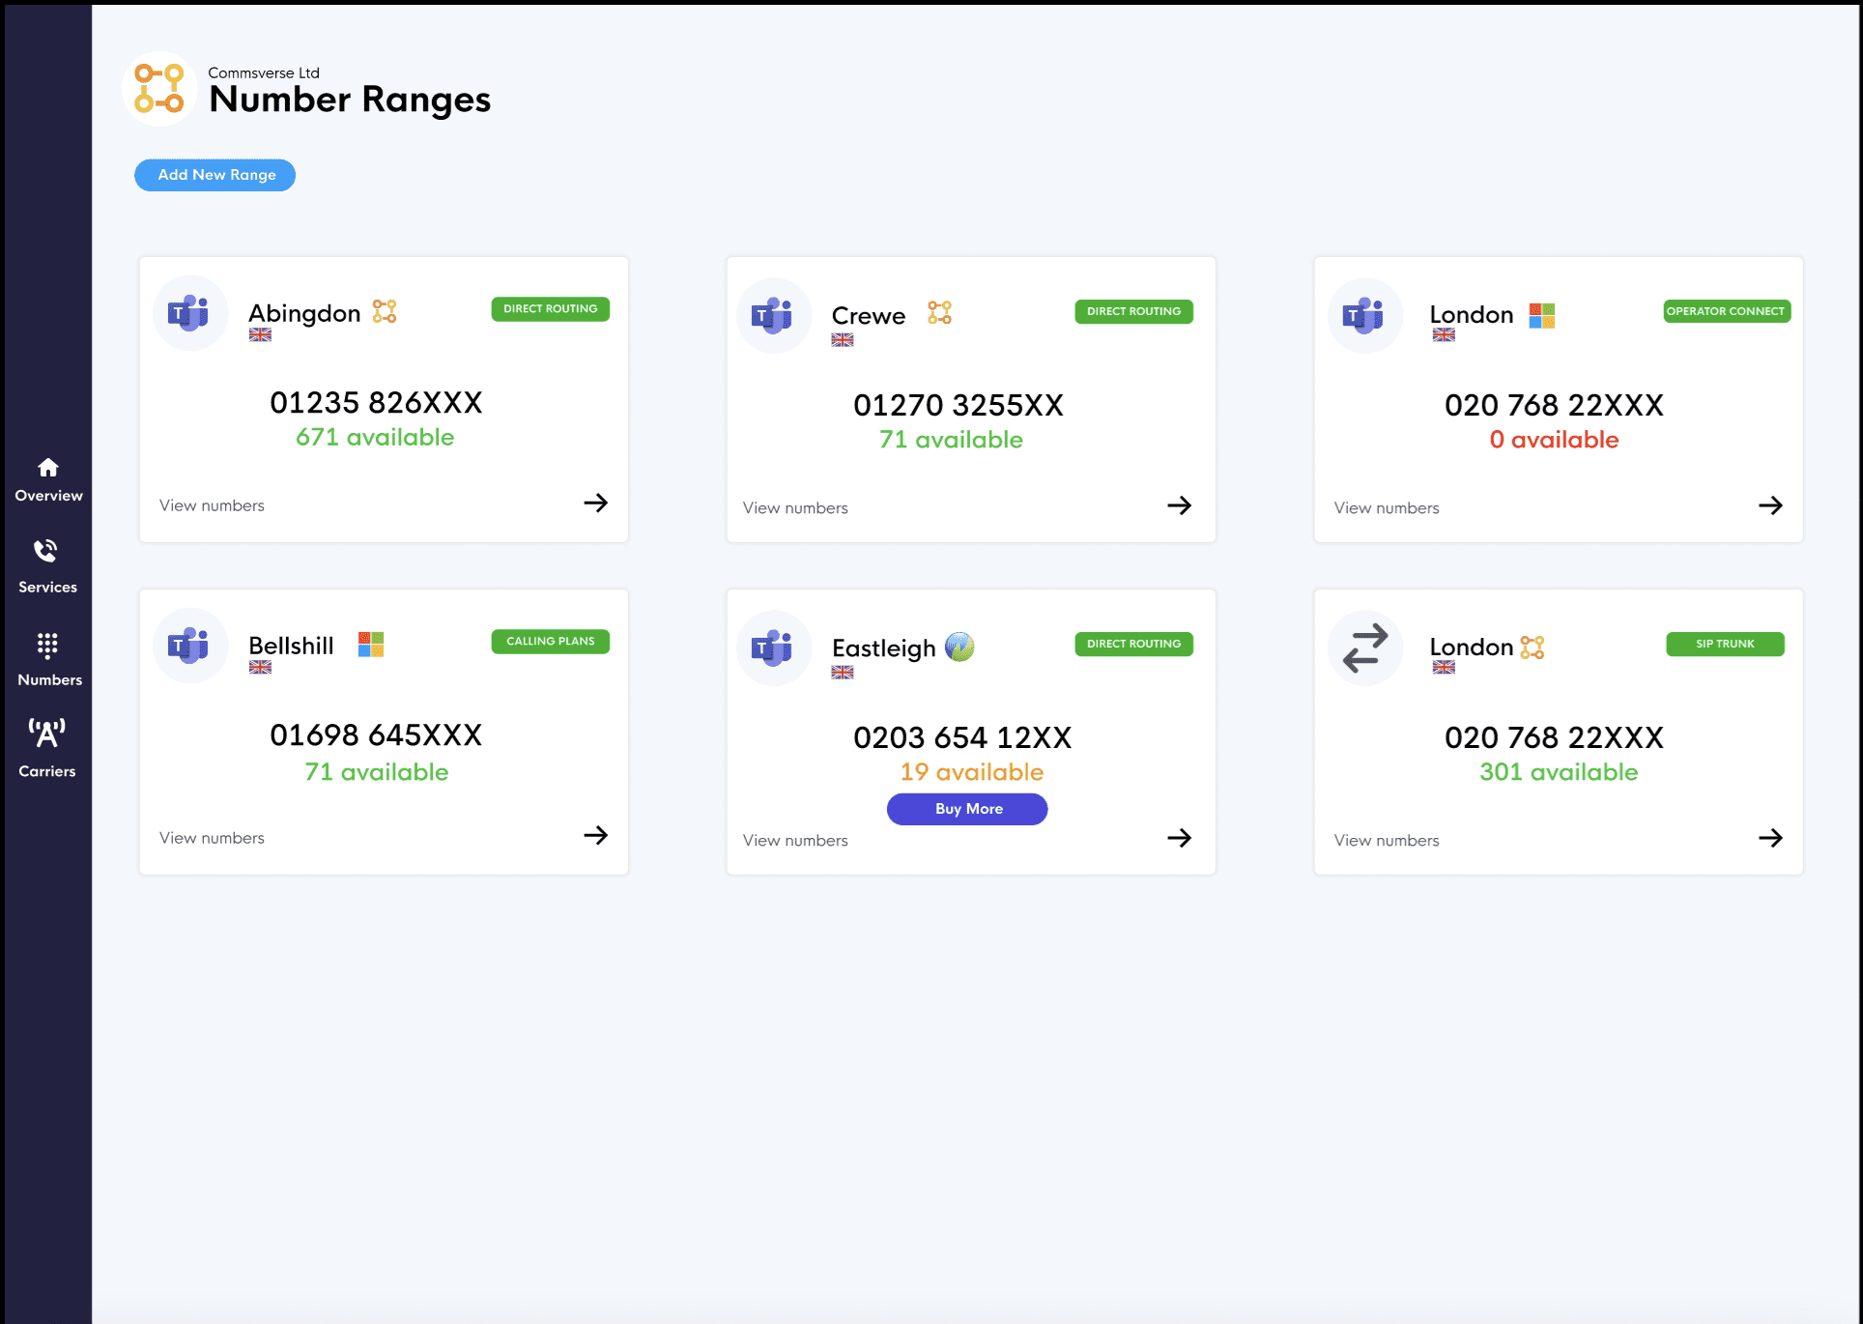Click the DIRECT ROUTING badge on Crewe

(1132, 311)
